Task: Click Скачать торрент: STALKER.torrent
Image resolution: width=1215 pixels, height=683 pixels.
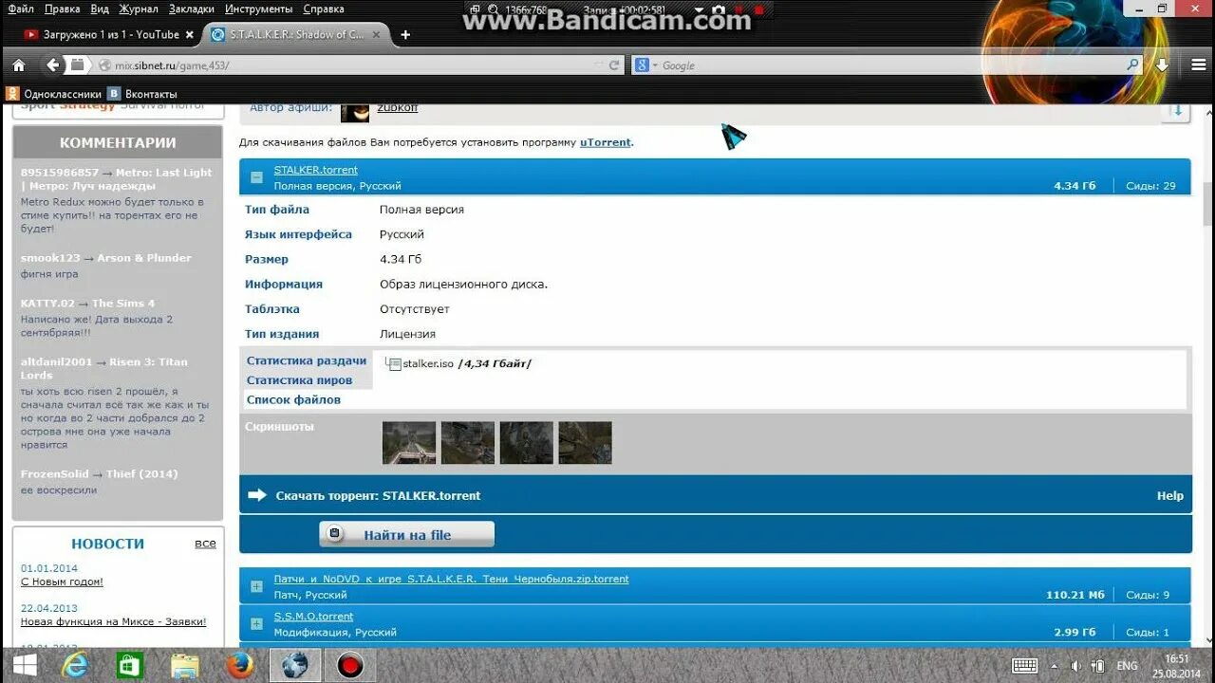Action: [378, 495]
